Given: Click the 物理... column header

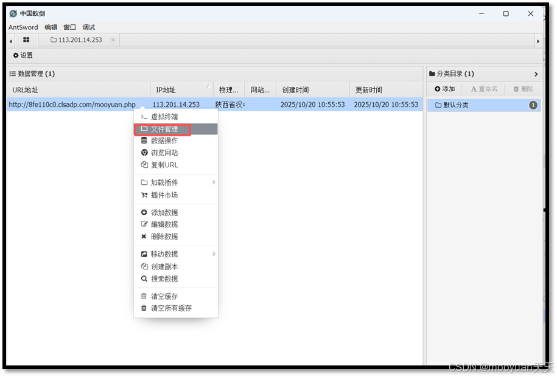Looking at the screenshot, I should pos(229,90).
